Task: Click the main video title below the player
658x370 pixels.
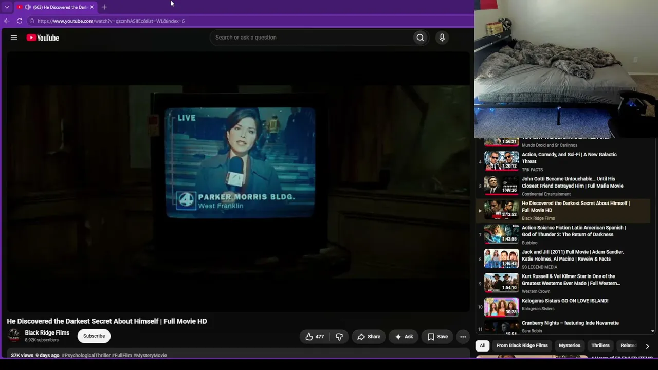Action: click(x=107, y=321)
